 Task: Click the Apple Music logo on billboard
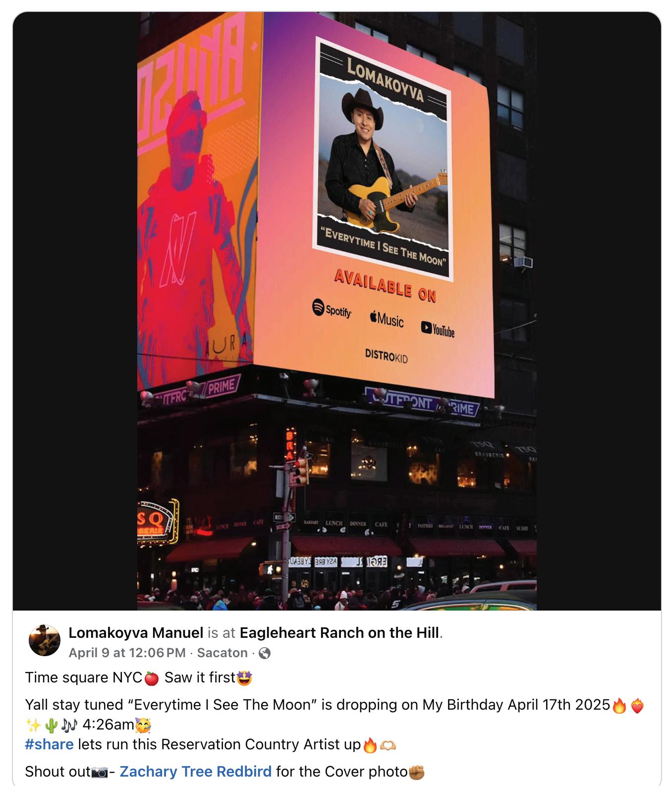[x=387, y=319]
